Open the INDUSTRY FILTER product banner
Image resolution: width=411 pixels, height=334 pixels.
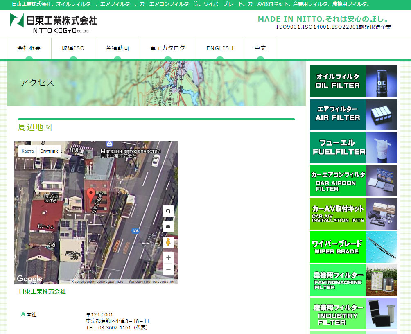[x=353, y=313]
